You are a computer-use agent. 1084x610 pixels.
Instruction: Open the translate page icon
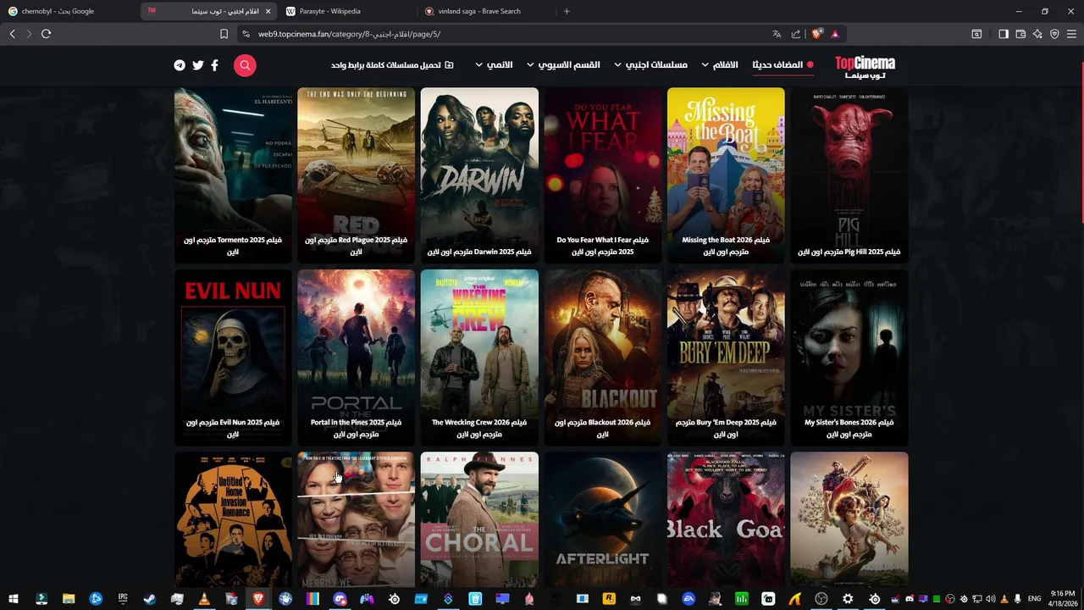(777, 34)
